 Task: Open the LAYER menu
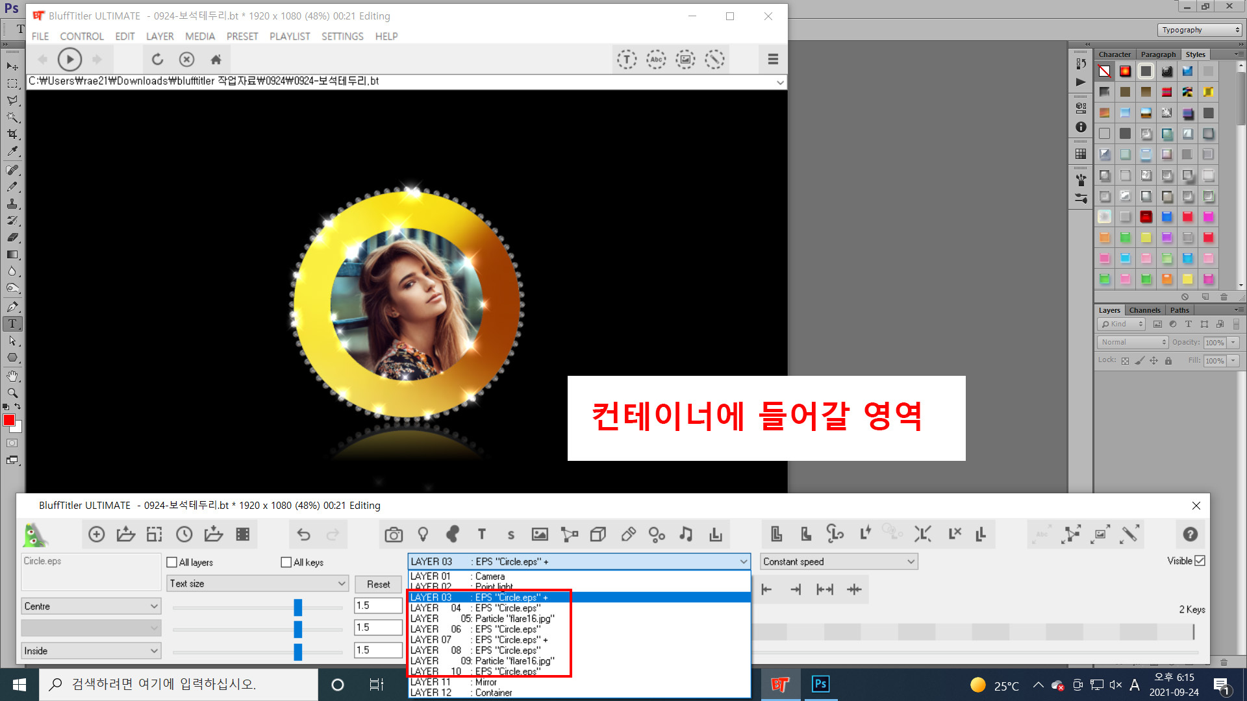[160, 36]
